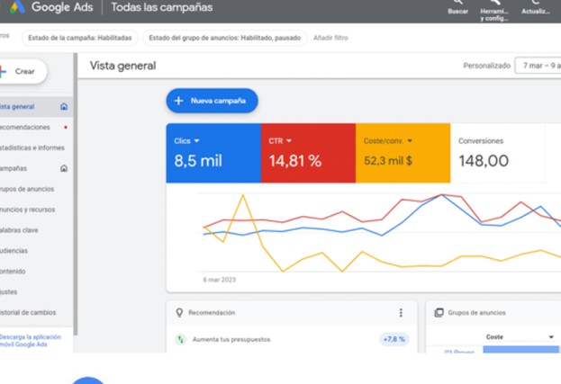
Task: Open the date range selector 7 mar
Action: click(x=538, y=66)
